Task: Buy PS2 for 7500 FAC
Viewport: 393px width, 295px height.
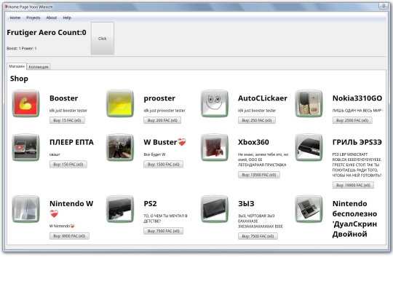Action: click(x=164, y=231)
